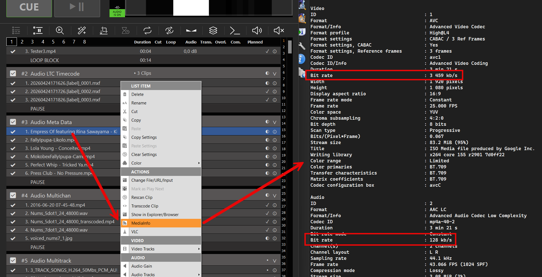Toggle the #4 Audio Multichan block checkbox

coord(13,195)
